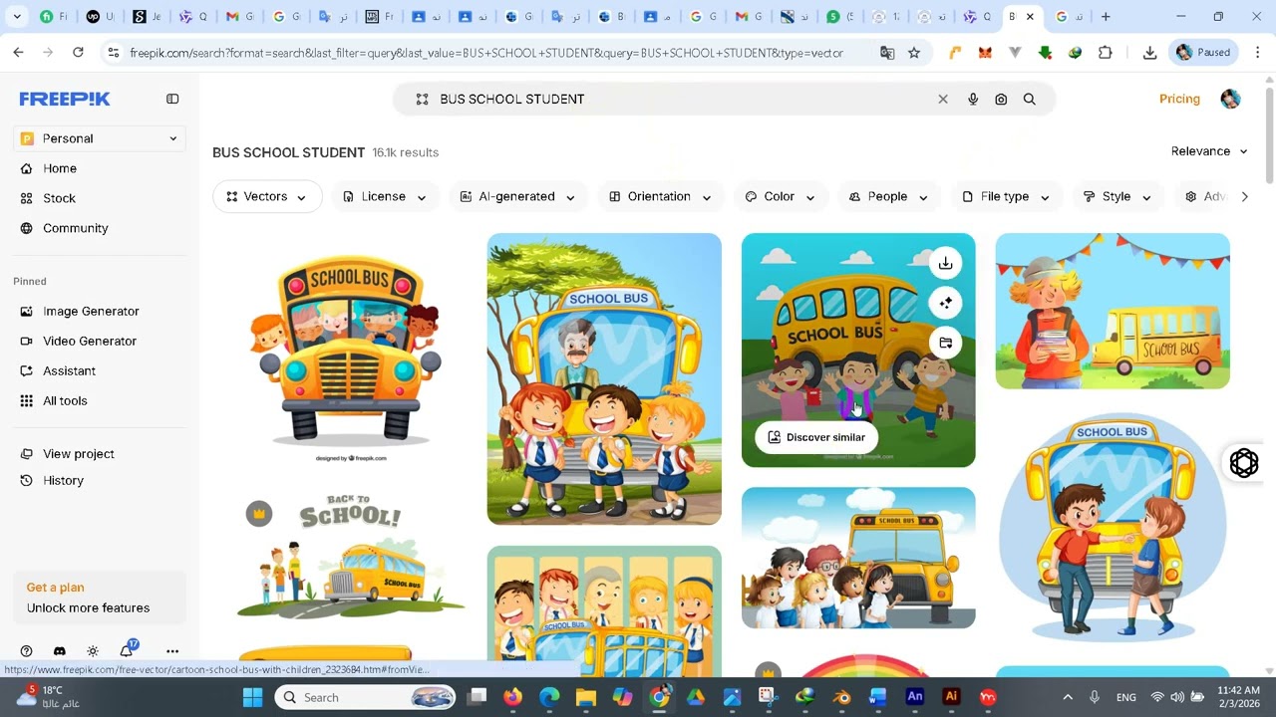Search by image using the camera icon
Viewport: 1276px width, 717px height.
(1001, 99)
